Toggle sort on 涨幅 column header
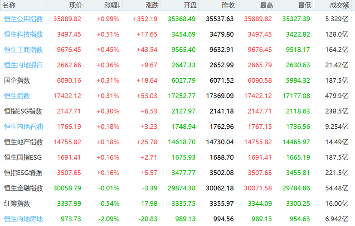The image size is (355, 226). [103, 5]
